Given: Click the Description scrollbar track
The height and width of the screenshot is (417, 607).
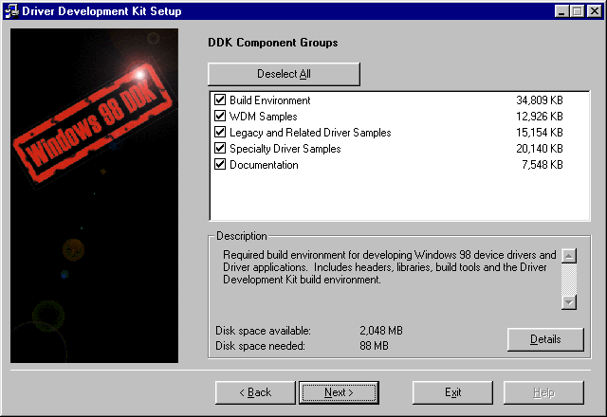Looking at the screenshot, I should pos(569,279).
